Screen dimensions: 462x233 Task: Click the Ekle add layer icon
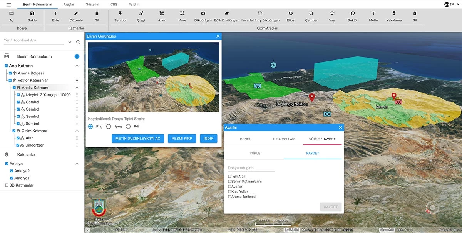click(x=55, y=16)
